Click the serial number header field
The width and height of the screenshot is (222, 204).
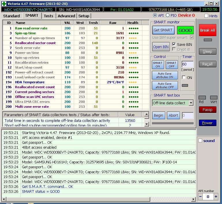79,10
